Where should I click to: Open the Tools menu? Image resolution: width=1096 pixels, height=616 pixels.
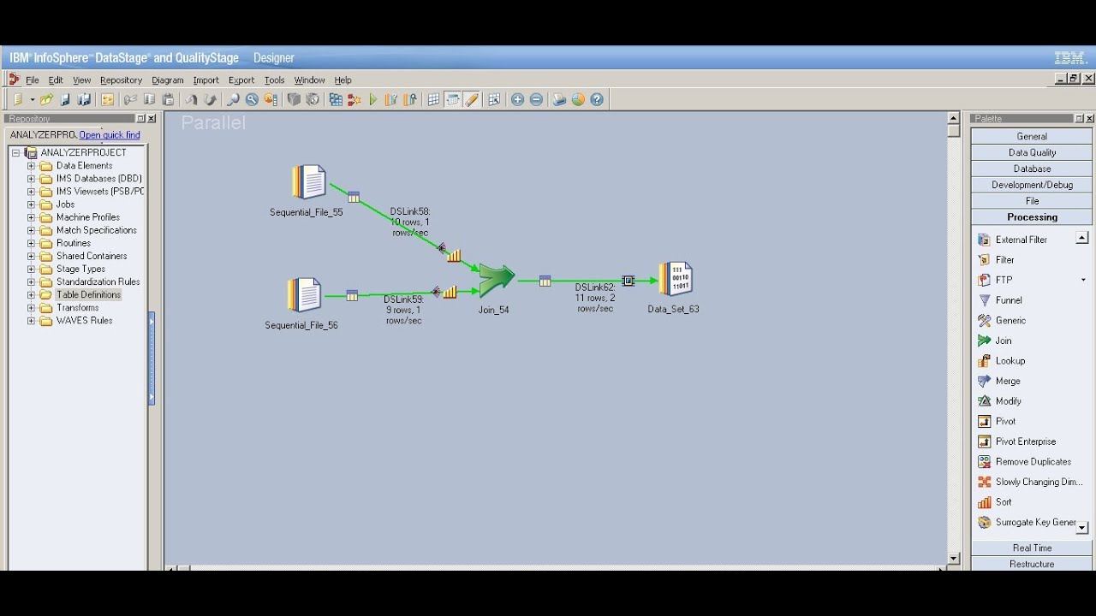point(274,80)
